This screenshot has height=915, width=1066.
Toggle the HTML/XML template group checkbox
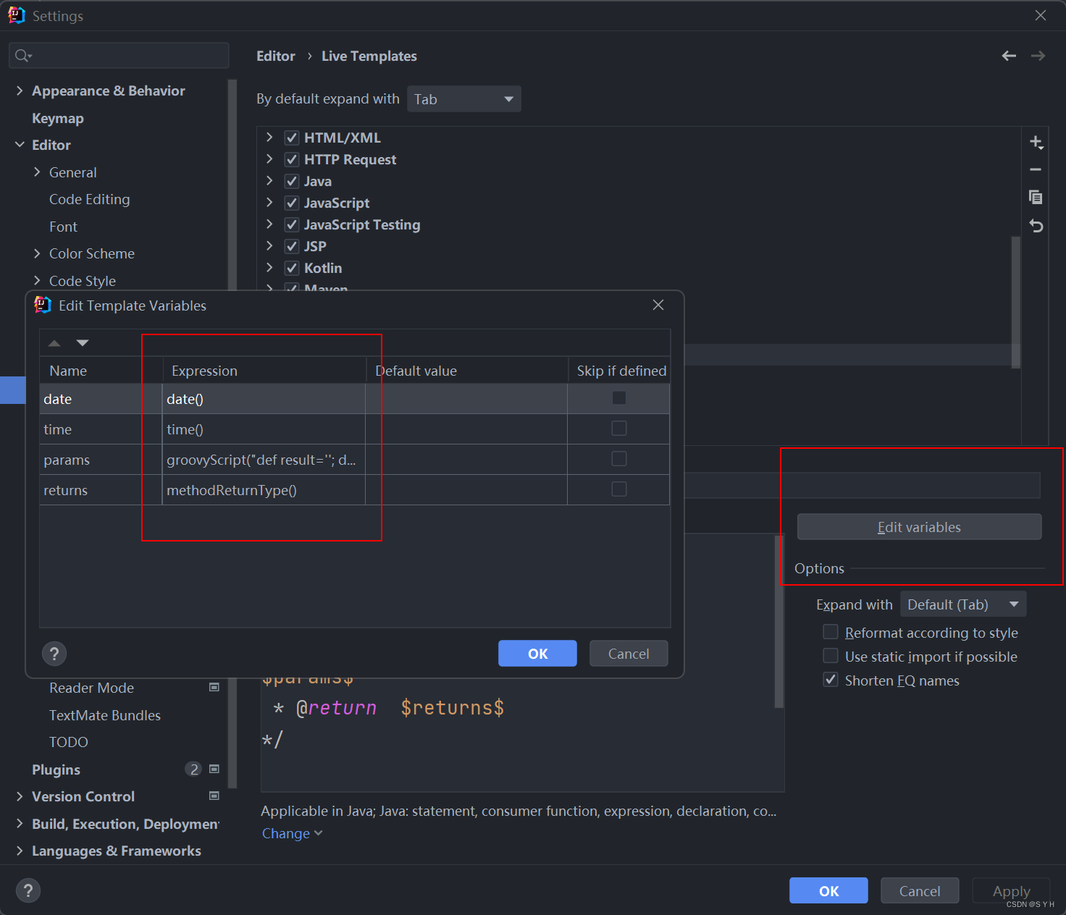(292, 138)
